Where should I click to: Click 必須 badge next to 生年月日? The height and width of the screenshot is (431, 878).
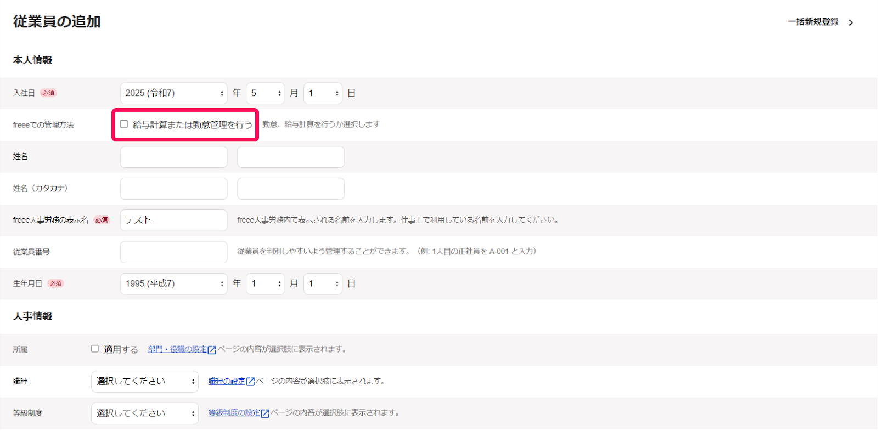pos(55,283)
